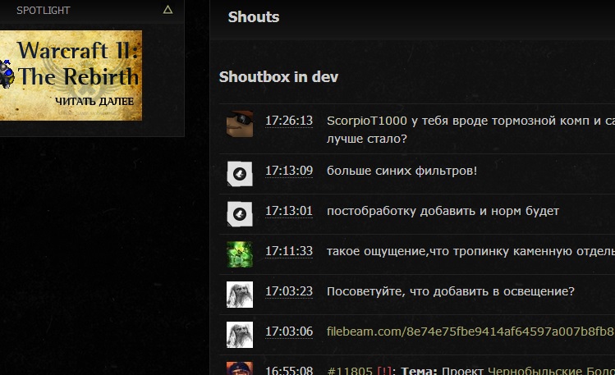Click the avatar at 16:55:08
The image size is (615, 375).
240,368
